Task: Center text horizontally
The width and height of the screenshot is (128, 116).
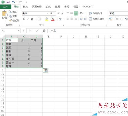Action: (72, 19)
